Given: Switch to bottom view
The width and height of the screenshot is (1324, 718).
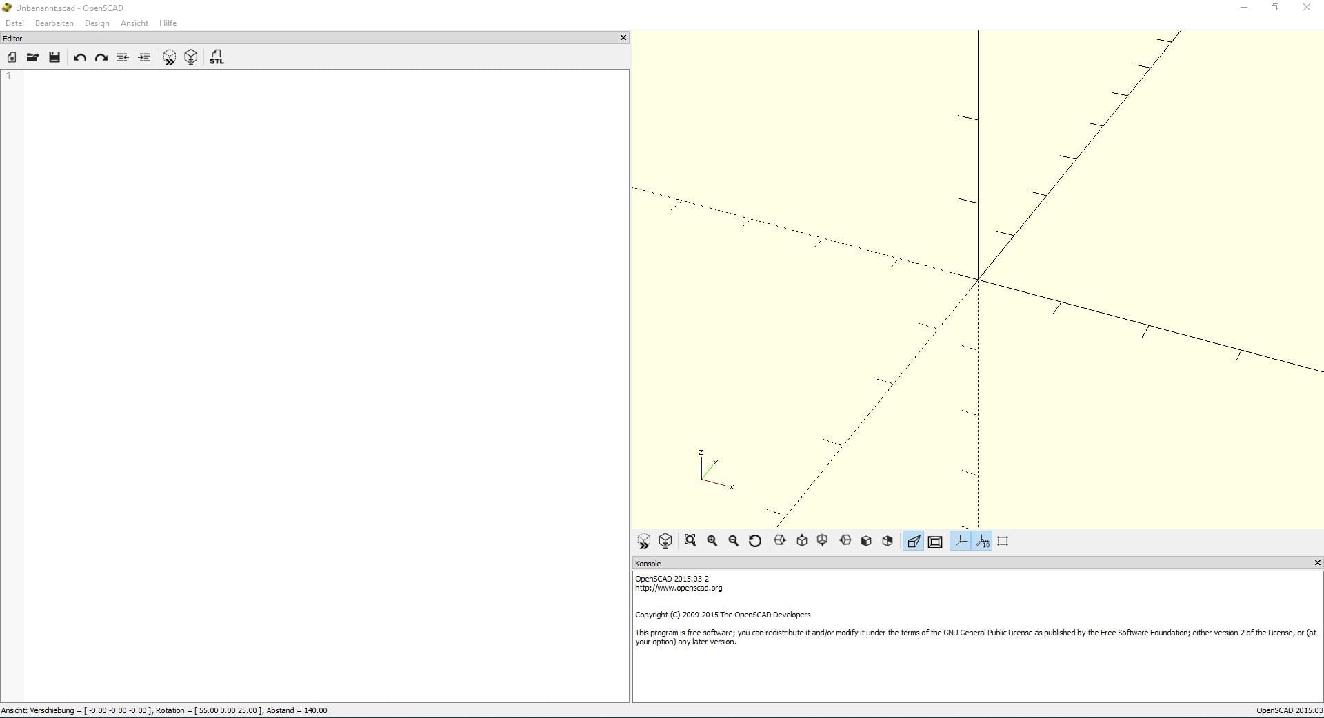Looking at the screenshot, I should pos(823,541).
